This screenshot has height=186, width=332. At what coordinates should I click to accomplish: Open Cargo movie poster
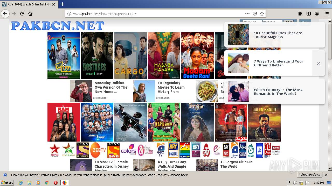point(130,56)
